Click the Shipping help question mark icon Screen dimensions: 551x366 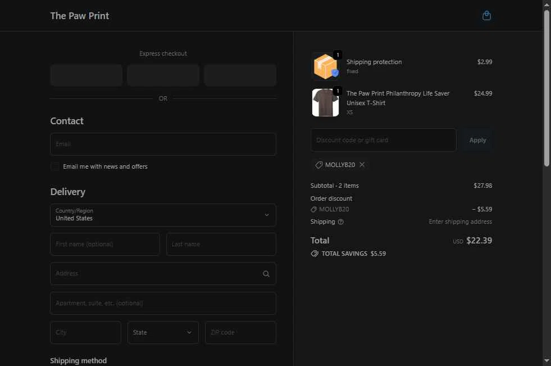(x=340, y=222)
